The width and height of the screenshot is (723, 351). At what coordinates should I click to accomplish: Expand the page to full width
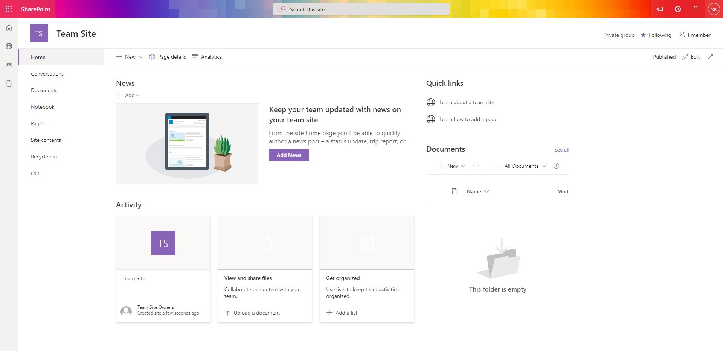tap(711, 57)
